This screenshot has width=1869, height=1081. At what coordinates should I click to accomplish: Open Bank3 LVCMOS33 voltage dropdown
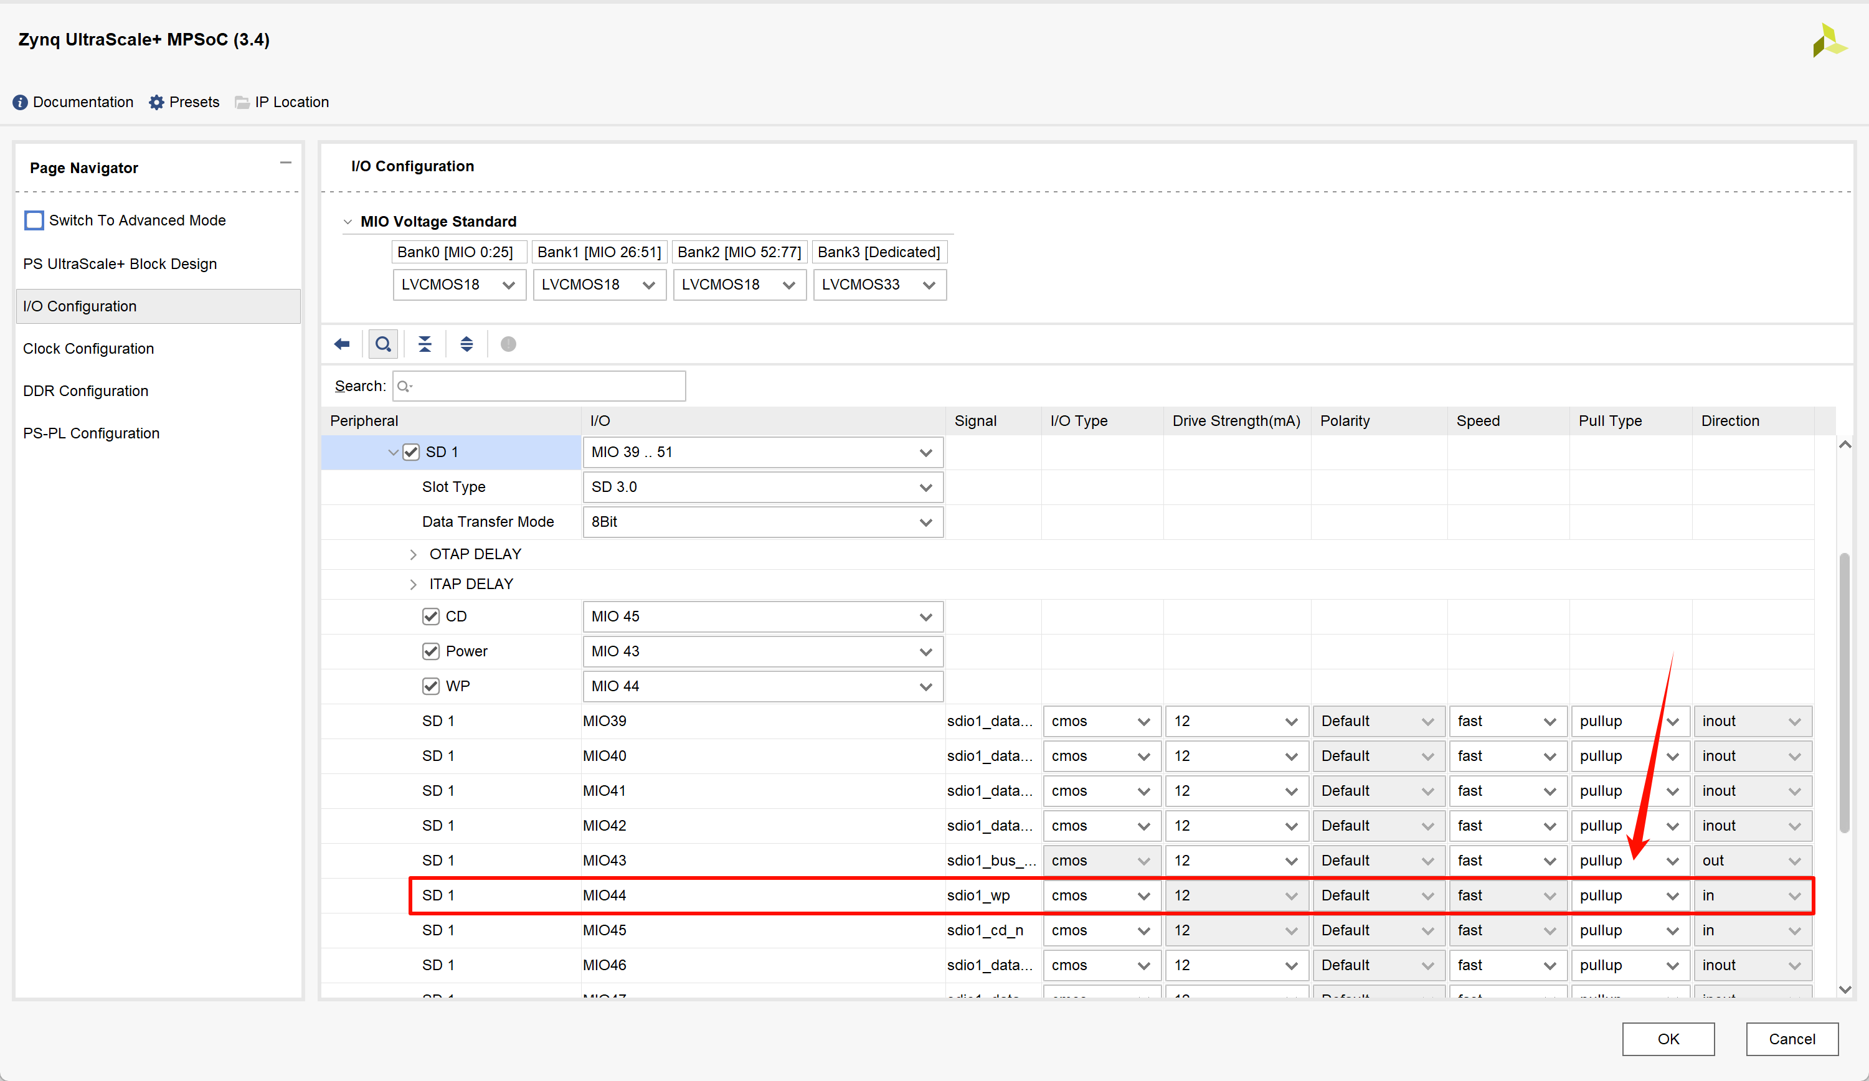pos(879,285)
